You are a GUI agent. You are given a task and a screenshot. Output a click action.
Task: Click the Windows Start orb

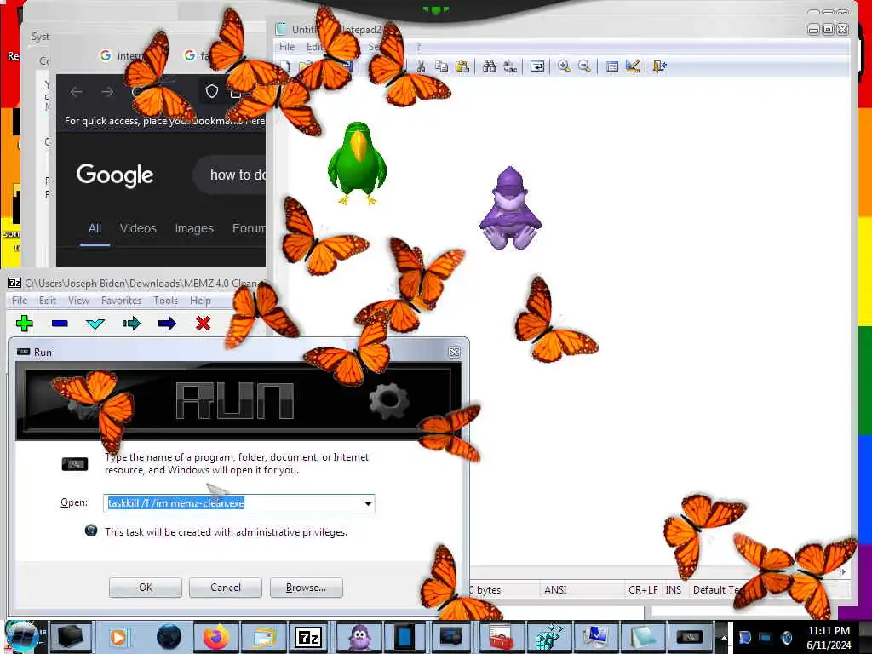click(x=23, y=637)
